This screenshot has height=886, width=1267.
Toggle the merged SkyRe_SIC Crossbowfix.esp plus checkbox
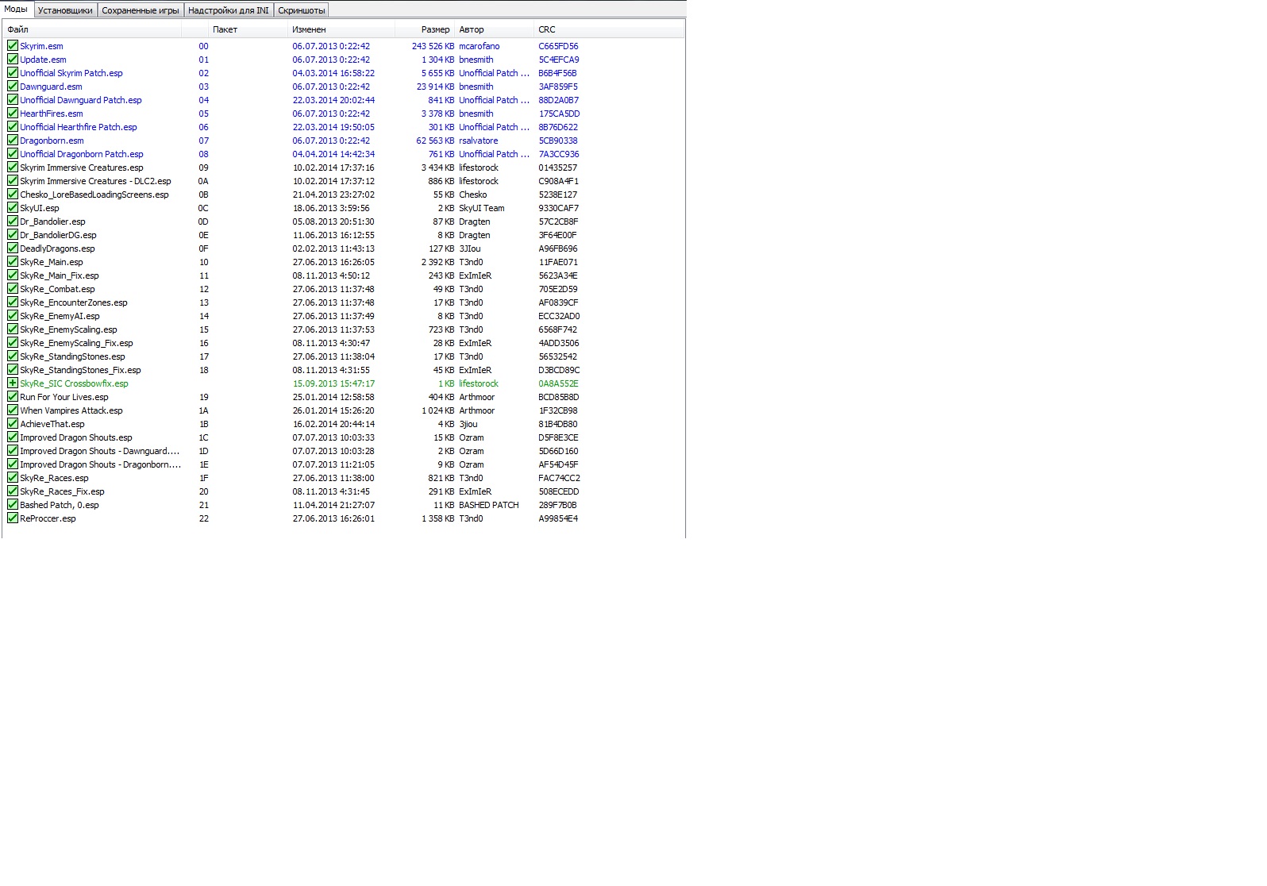[13, 383]
